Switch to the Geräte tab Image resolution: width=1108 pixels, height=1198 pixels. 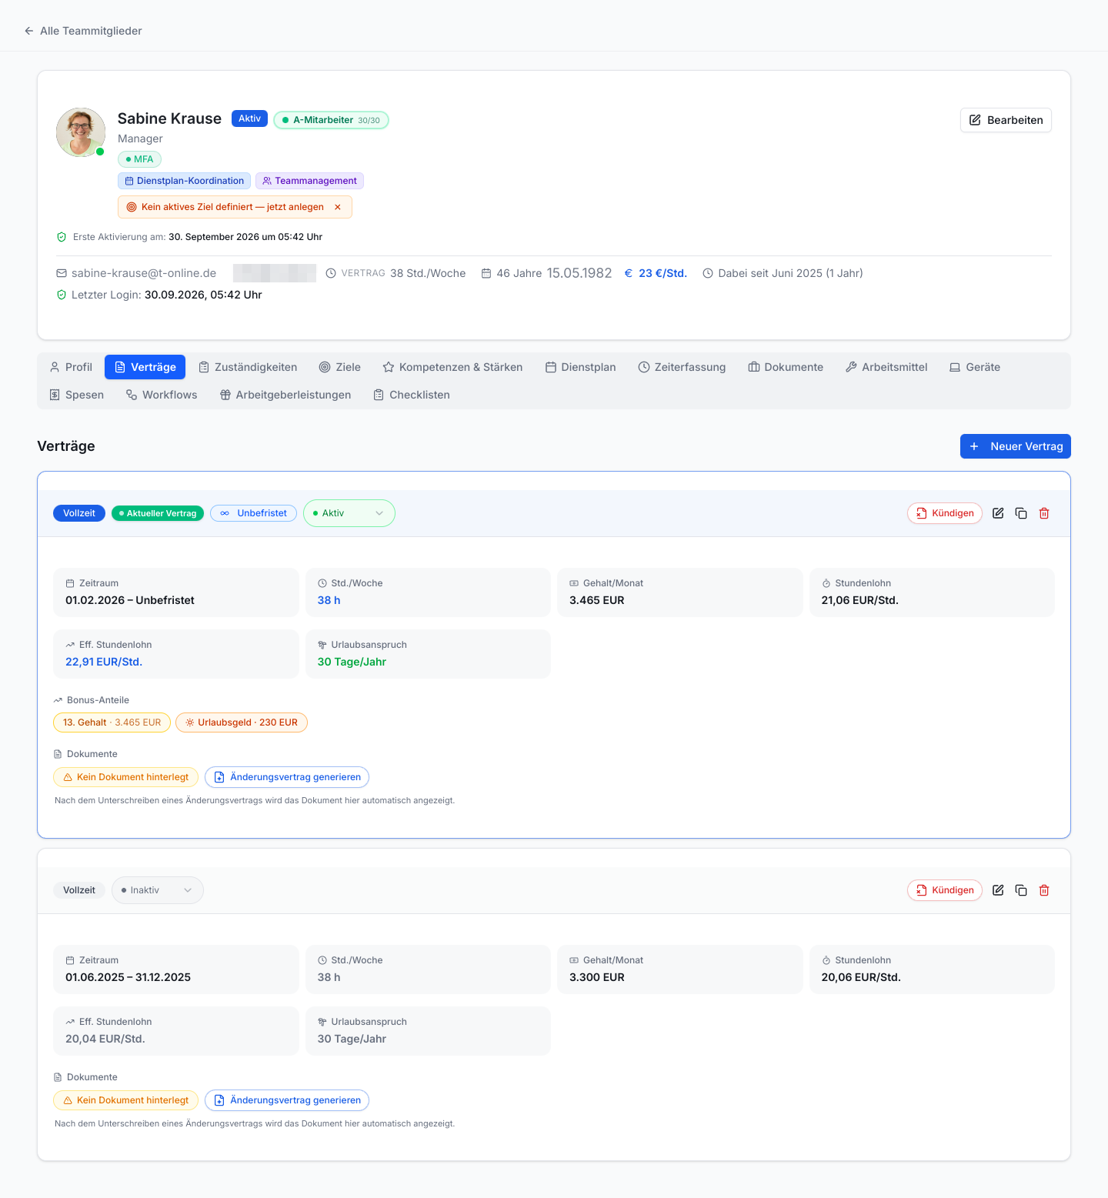tap(975, 367)
